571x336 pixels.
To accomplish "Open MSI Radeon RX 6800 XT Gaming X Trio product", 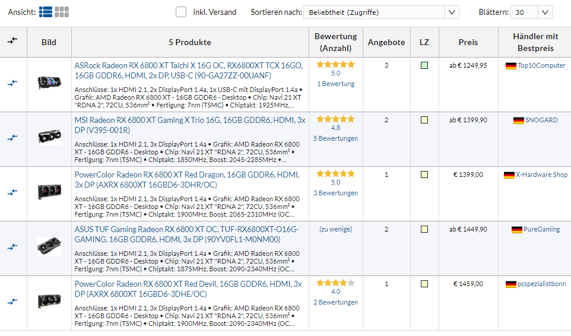I will pyautogui.click(x=190, y=125).
